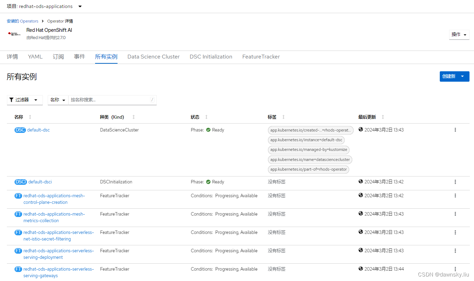
Task: Open kebab menu for default-dsc row
Action: pos(455,130)
